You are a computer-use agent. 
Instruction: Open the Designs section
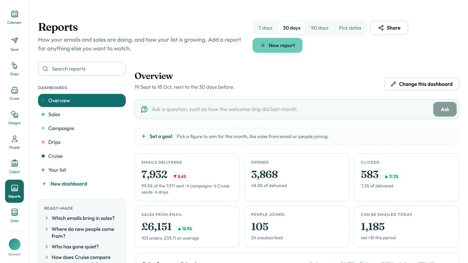(x=14, y=117)
